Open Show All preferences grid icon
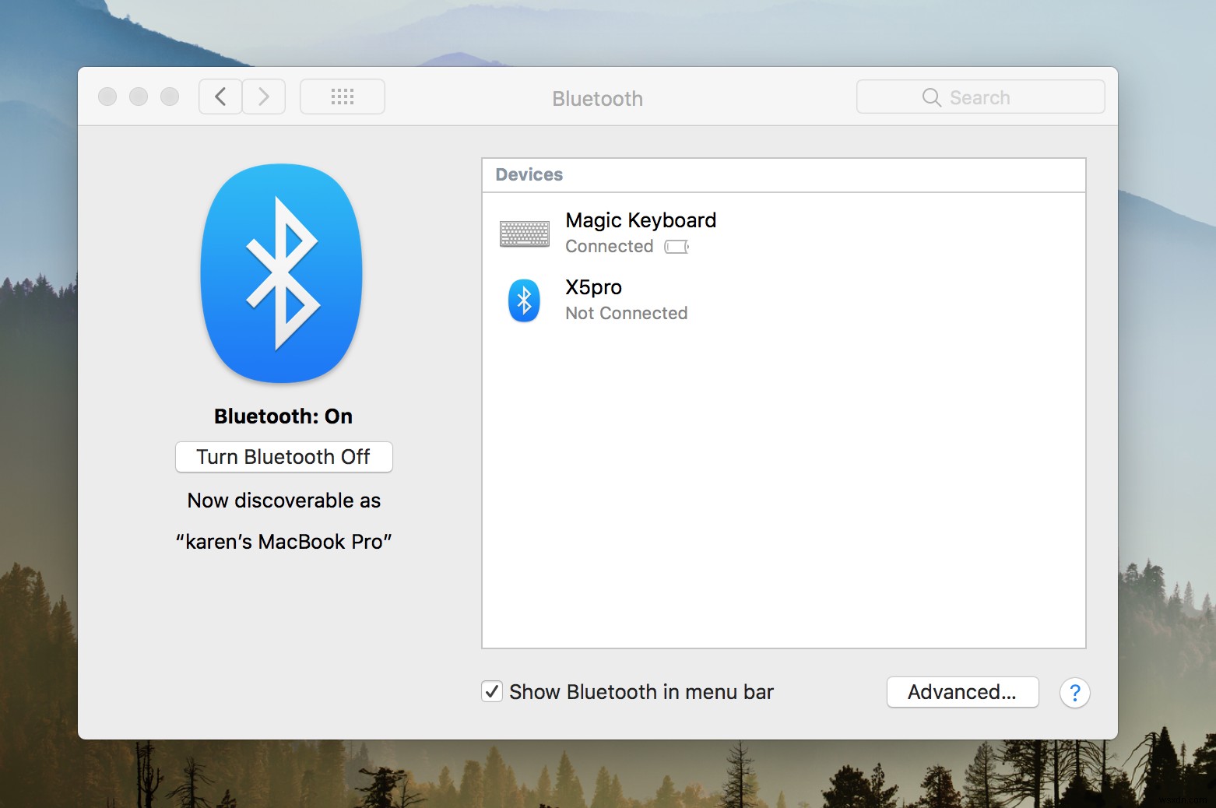Image resolution: width=1216 pixels, height=808 pixels. point(342,96)
